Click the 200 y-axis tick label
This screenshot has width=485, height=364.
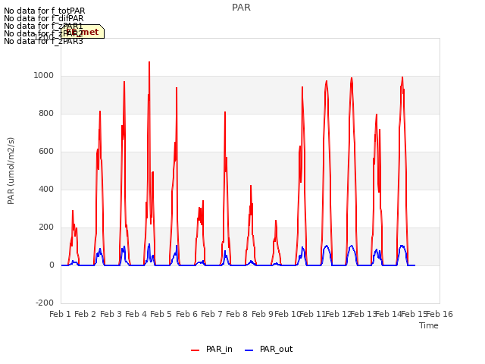[x=46, y=227]
